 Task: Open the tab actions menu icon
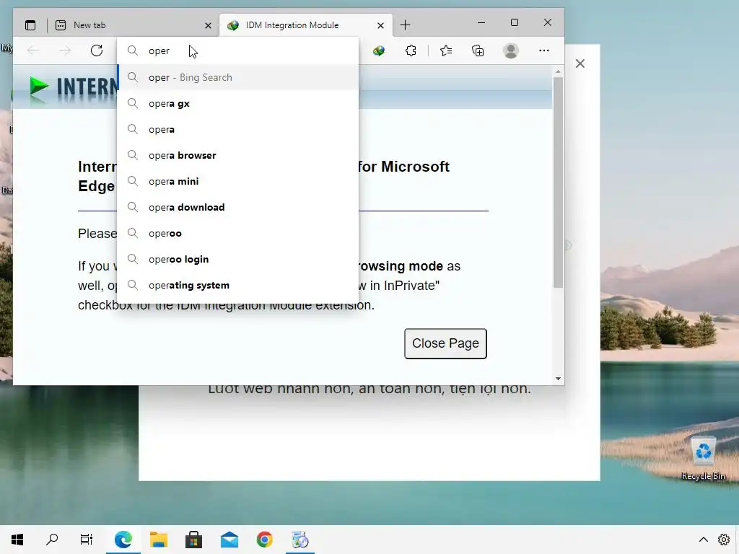tap(30, 25)
